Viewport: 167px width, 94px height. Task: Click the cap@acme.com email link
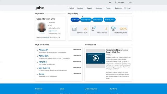coord(52,31)
